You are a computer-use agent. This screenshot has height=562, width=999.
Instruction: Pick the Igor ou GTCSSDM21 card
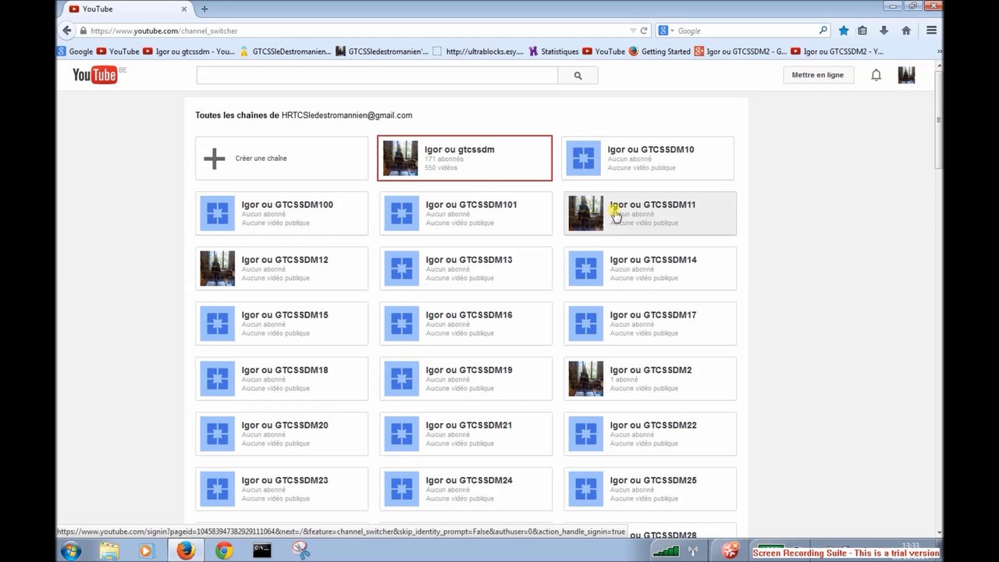tap(466, 434)
